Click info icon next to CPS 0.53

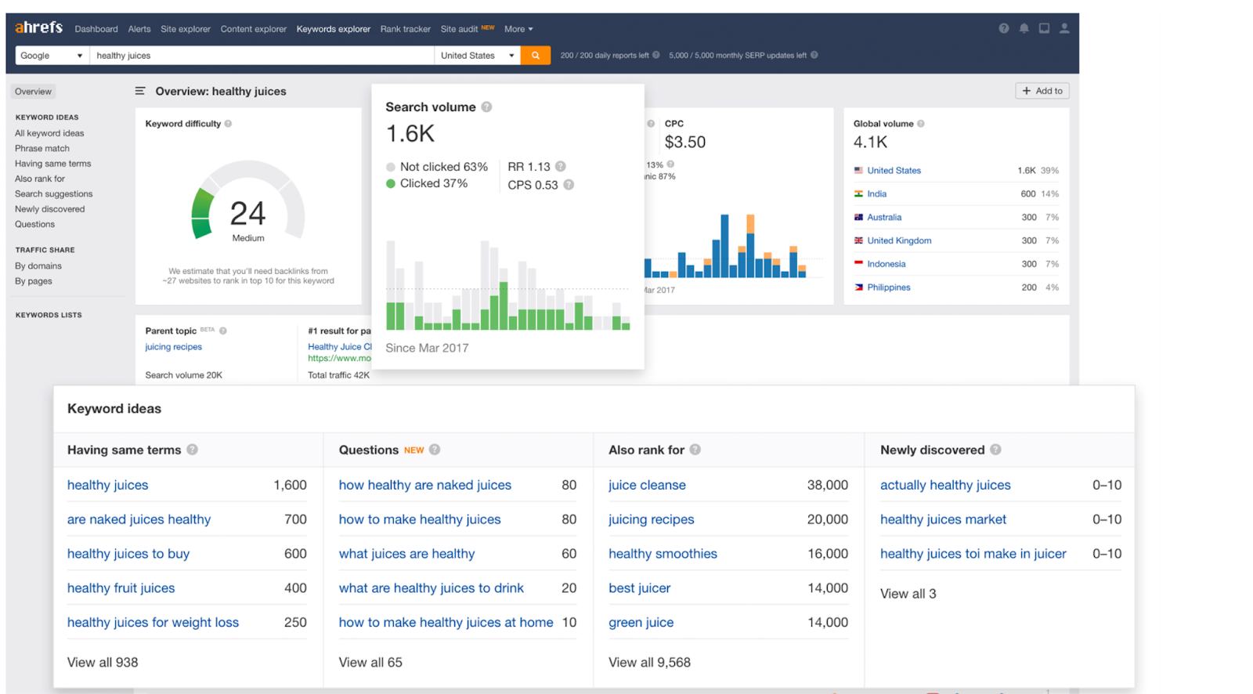click(569, 185)
